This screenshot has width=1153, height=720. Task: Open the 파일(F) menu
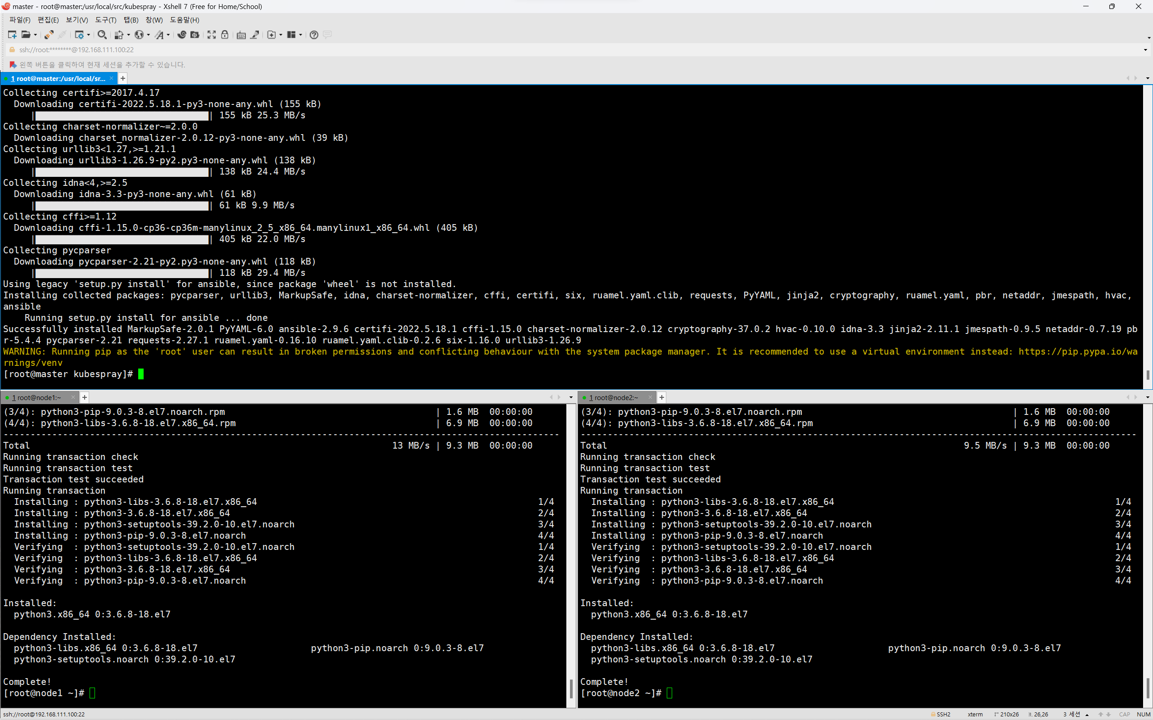pyautogui.click(x=19, y=20)
